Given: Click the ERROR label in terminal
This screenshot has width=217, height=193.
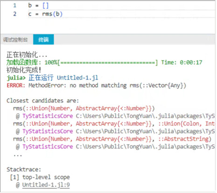Looking at the screenshot, I should (x=16, y=85).
